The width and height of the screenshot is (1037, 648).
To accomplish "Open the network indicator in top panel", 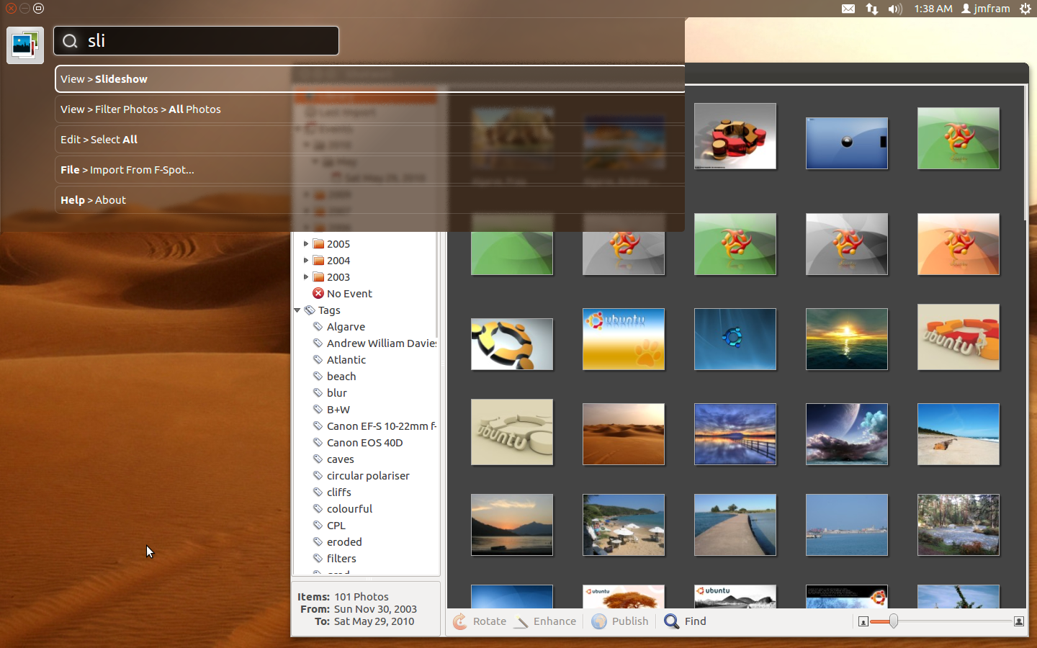I will 872,9.
